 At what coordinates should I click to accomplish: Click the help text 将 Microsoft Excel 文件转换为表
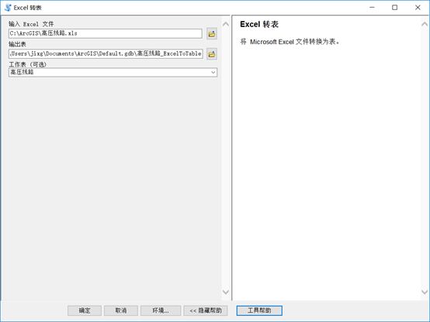pyautogui.click(x=290, y=42)
